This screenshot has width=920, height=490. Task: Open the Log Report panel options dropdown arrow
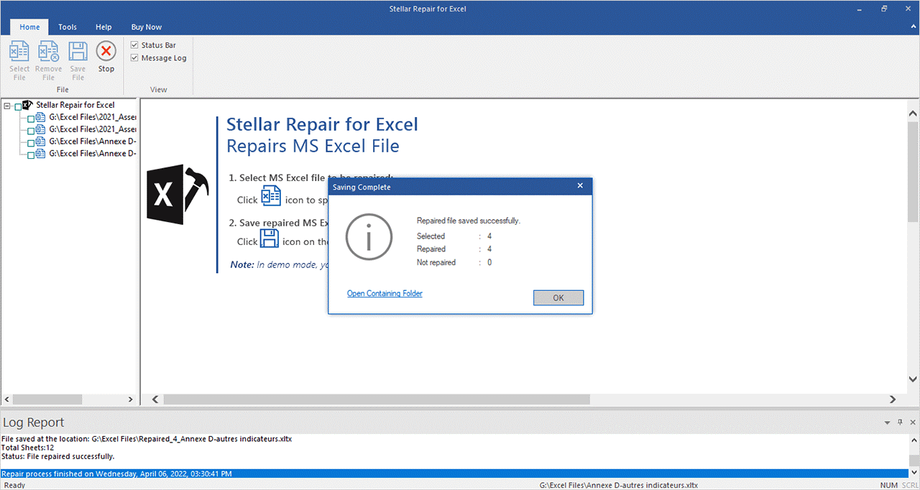(x=888, y=422)
